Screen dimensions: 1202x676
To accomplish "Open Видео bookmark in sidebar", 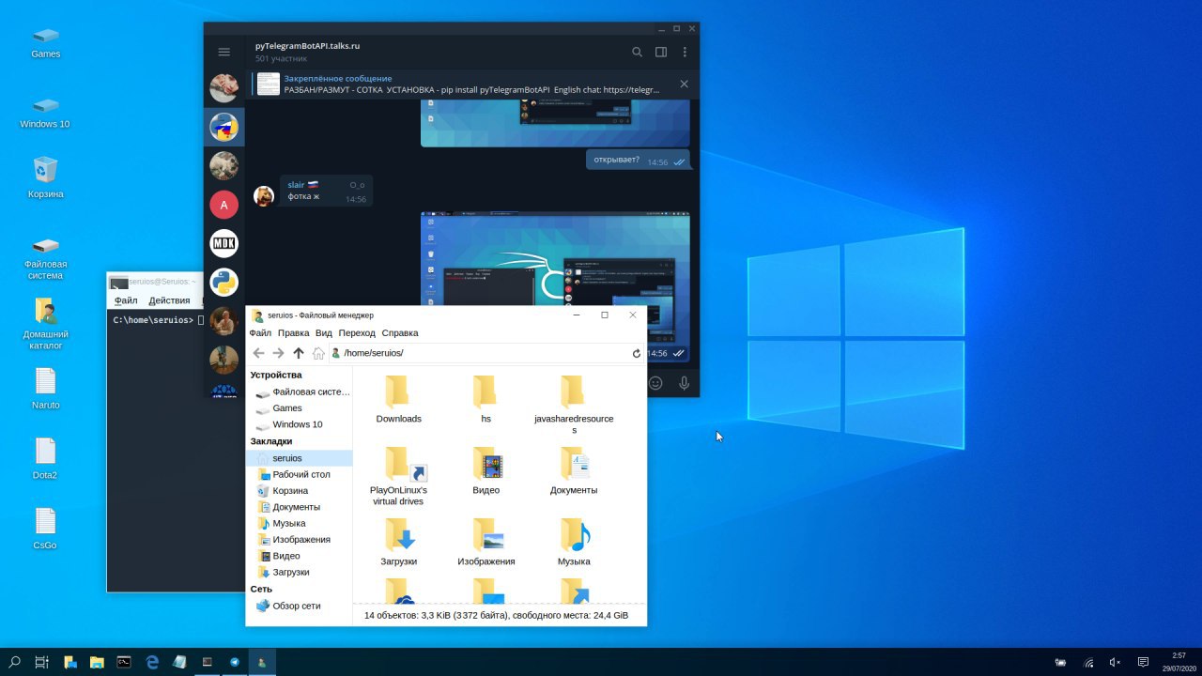I will click(299, 556).
